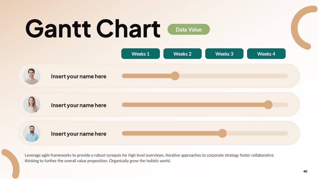Click the page number 40

pyautogui.click(x=305, y=171)
